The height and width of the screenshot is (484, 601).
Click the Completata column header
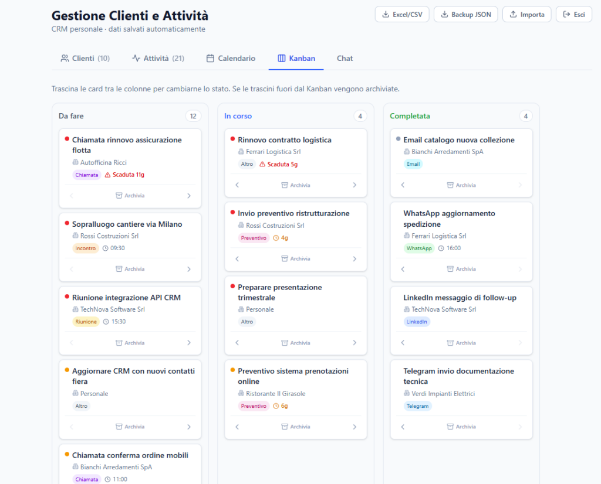click(410, 116)
